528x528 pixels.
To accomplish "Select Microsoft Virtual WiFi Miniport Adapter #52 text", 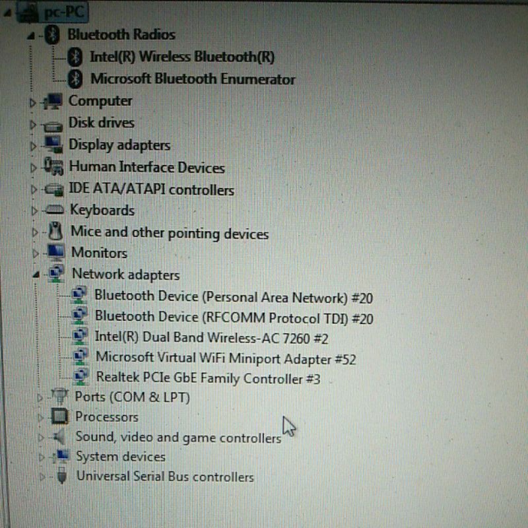I will point(226,358).
